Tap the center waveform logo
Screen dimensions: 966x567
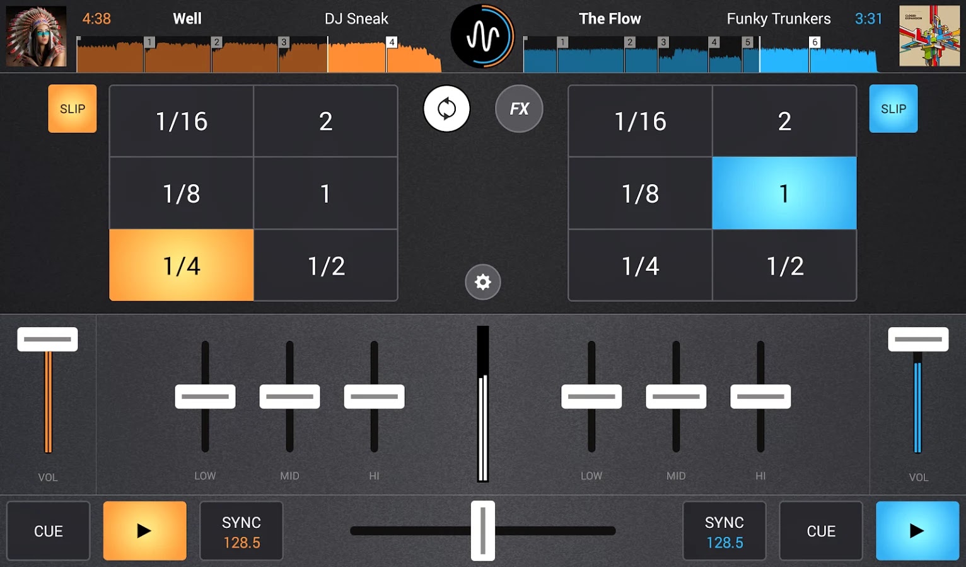pos(484,35)
